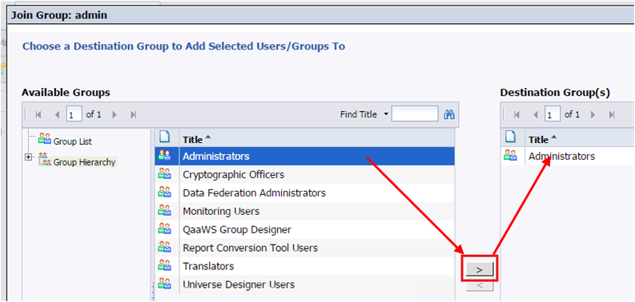Screen dimensions: 635x302
Task: Click the add arrow (>) button
Action: (480, 270)
